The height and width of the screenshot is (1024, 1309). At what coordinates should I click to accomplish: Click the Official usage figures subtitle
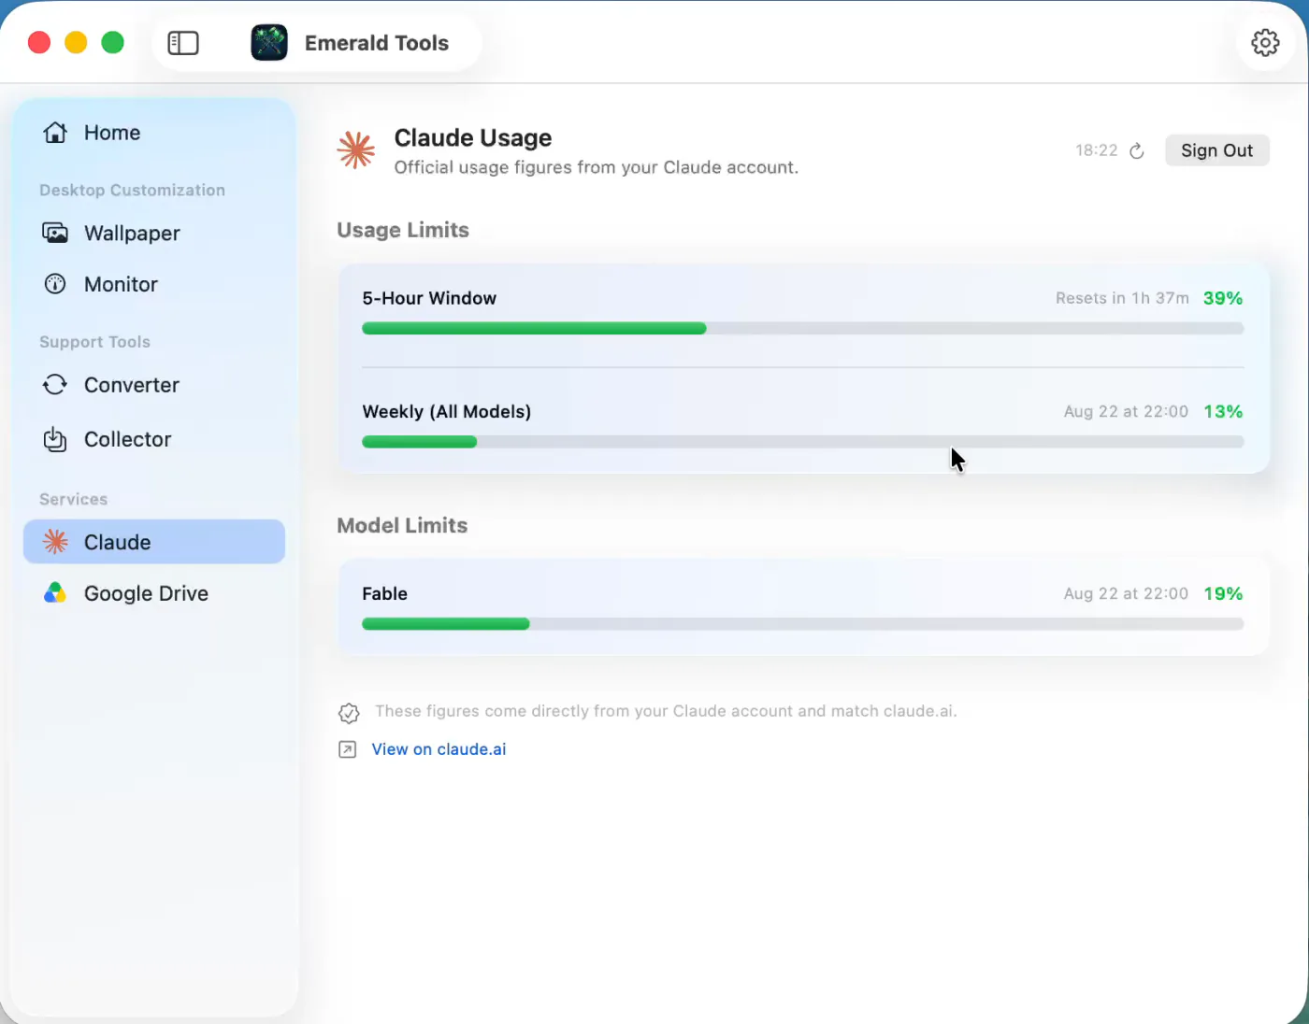coord(597,167)
